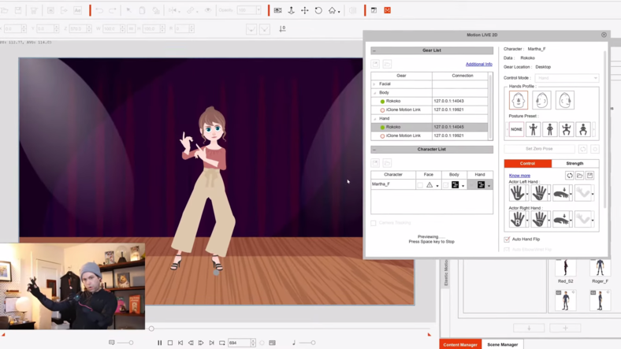
Task: Click the Know more link
Action: pos(519,176)
